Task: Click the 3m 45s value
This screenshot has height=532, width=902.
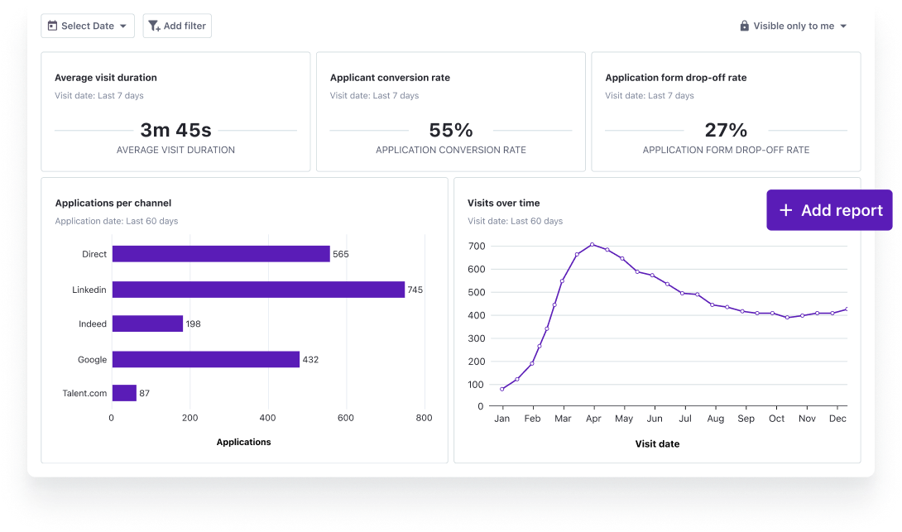Action: click(176, 130)
